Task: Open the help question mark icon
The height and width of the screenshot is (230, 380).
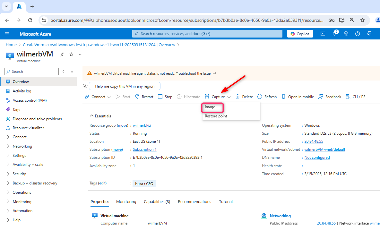Action: coord(358,34)
